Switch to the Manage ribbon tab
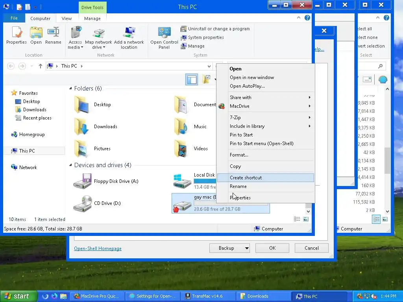 pos(92,18)
